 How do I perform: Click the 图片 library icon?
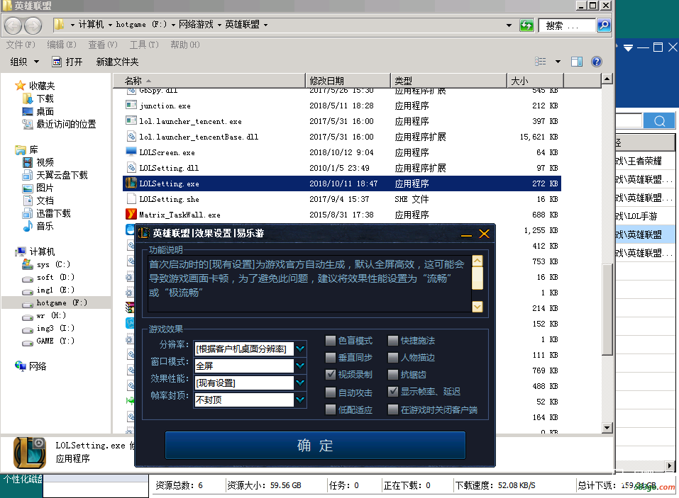coord(28,188)
